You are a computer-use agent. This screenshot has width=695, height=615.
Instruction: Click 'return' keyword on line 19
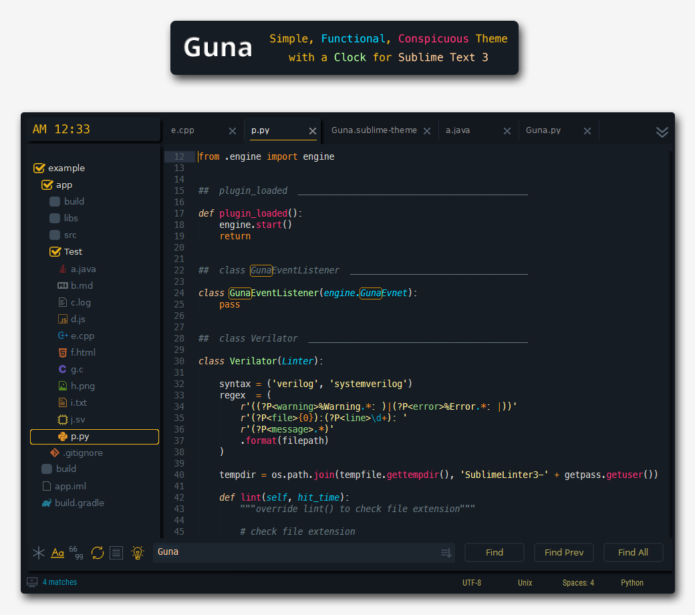pyautogui.click(x=235, y=236)
